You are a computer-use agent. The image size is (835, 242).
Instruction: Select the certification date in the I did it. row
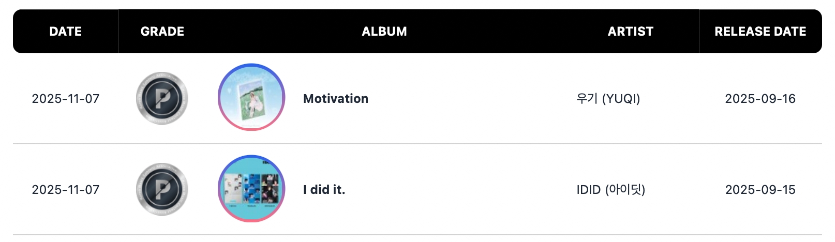coord(66,190)
